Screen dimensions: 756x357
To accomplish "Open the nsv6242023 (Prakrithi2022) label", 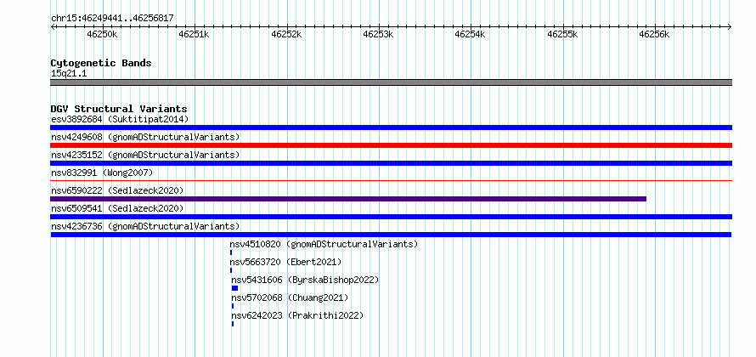I will pyautogui.click(x=297, y=315).
